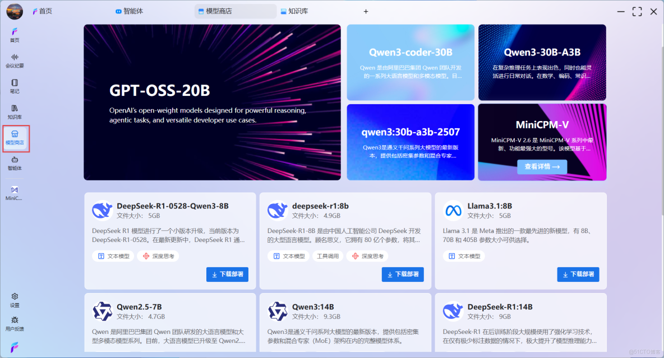Click 工具调用 tag on deepseek-r1:8b card

point(328,256)
